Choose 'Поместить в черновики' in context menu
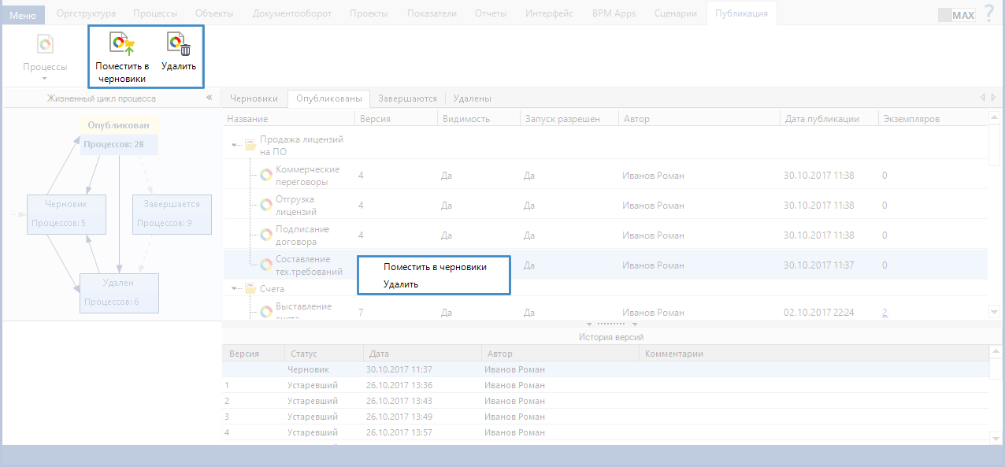This screenshot has width=1005, height=467. [435, 267]
